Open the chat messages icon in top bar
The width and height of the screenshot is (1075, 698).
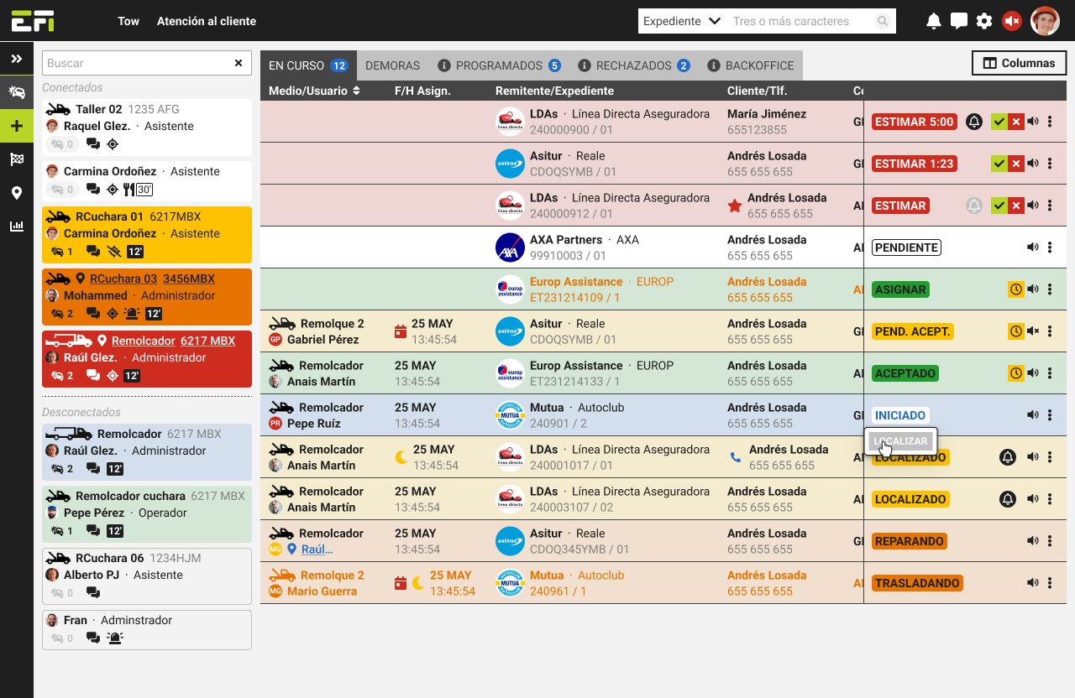point(959,21)
